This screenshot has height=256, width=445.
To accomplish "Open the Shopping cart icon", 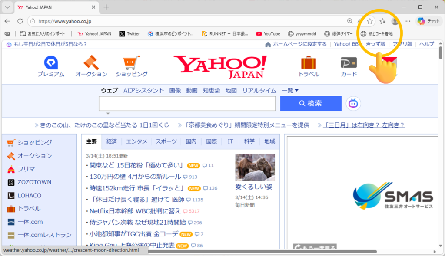I will (131, 63).
